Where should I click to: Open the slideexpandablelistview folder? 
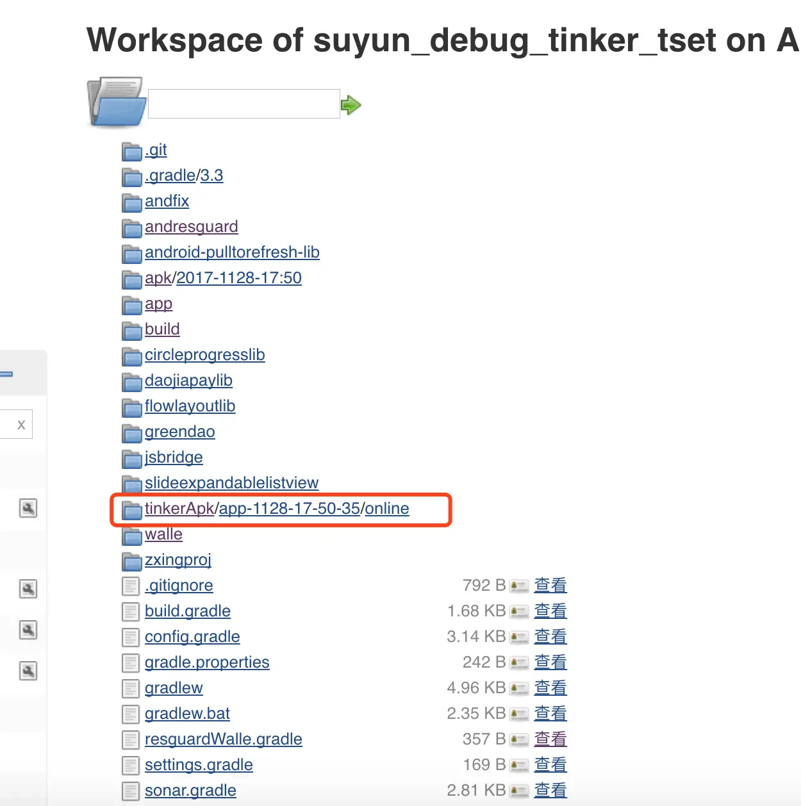click(232, 483)
